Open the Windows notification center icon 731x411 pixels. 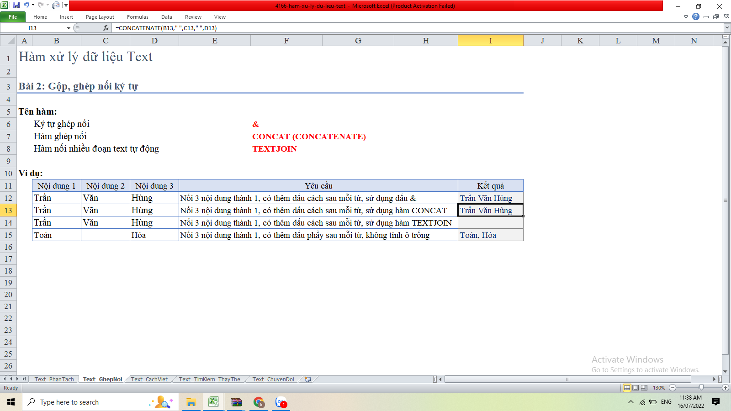716,402
